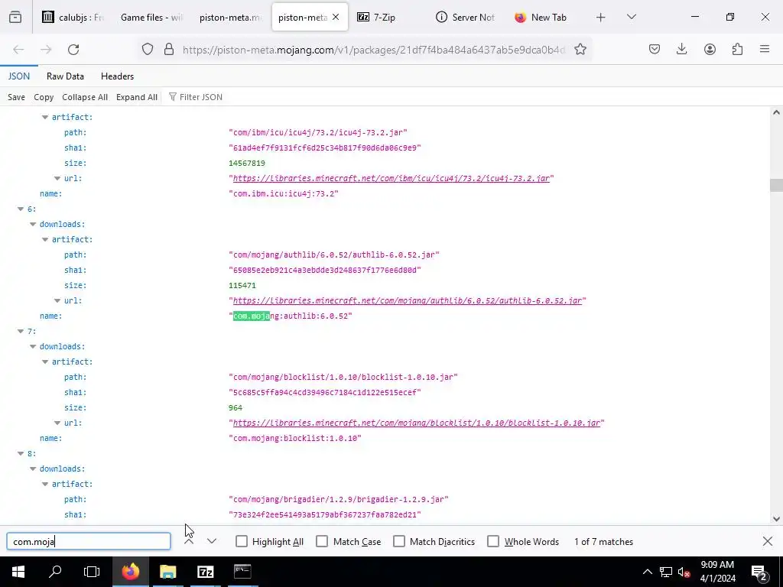Save page to Pocket

click(x=655, y=50)
